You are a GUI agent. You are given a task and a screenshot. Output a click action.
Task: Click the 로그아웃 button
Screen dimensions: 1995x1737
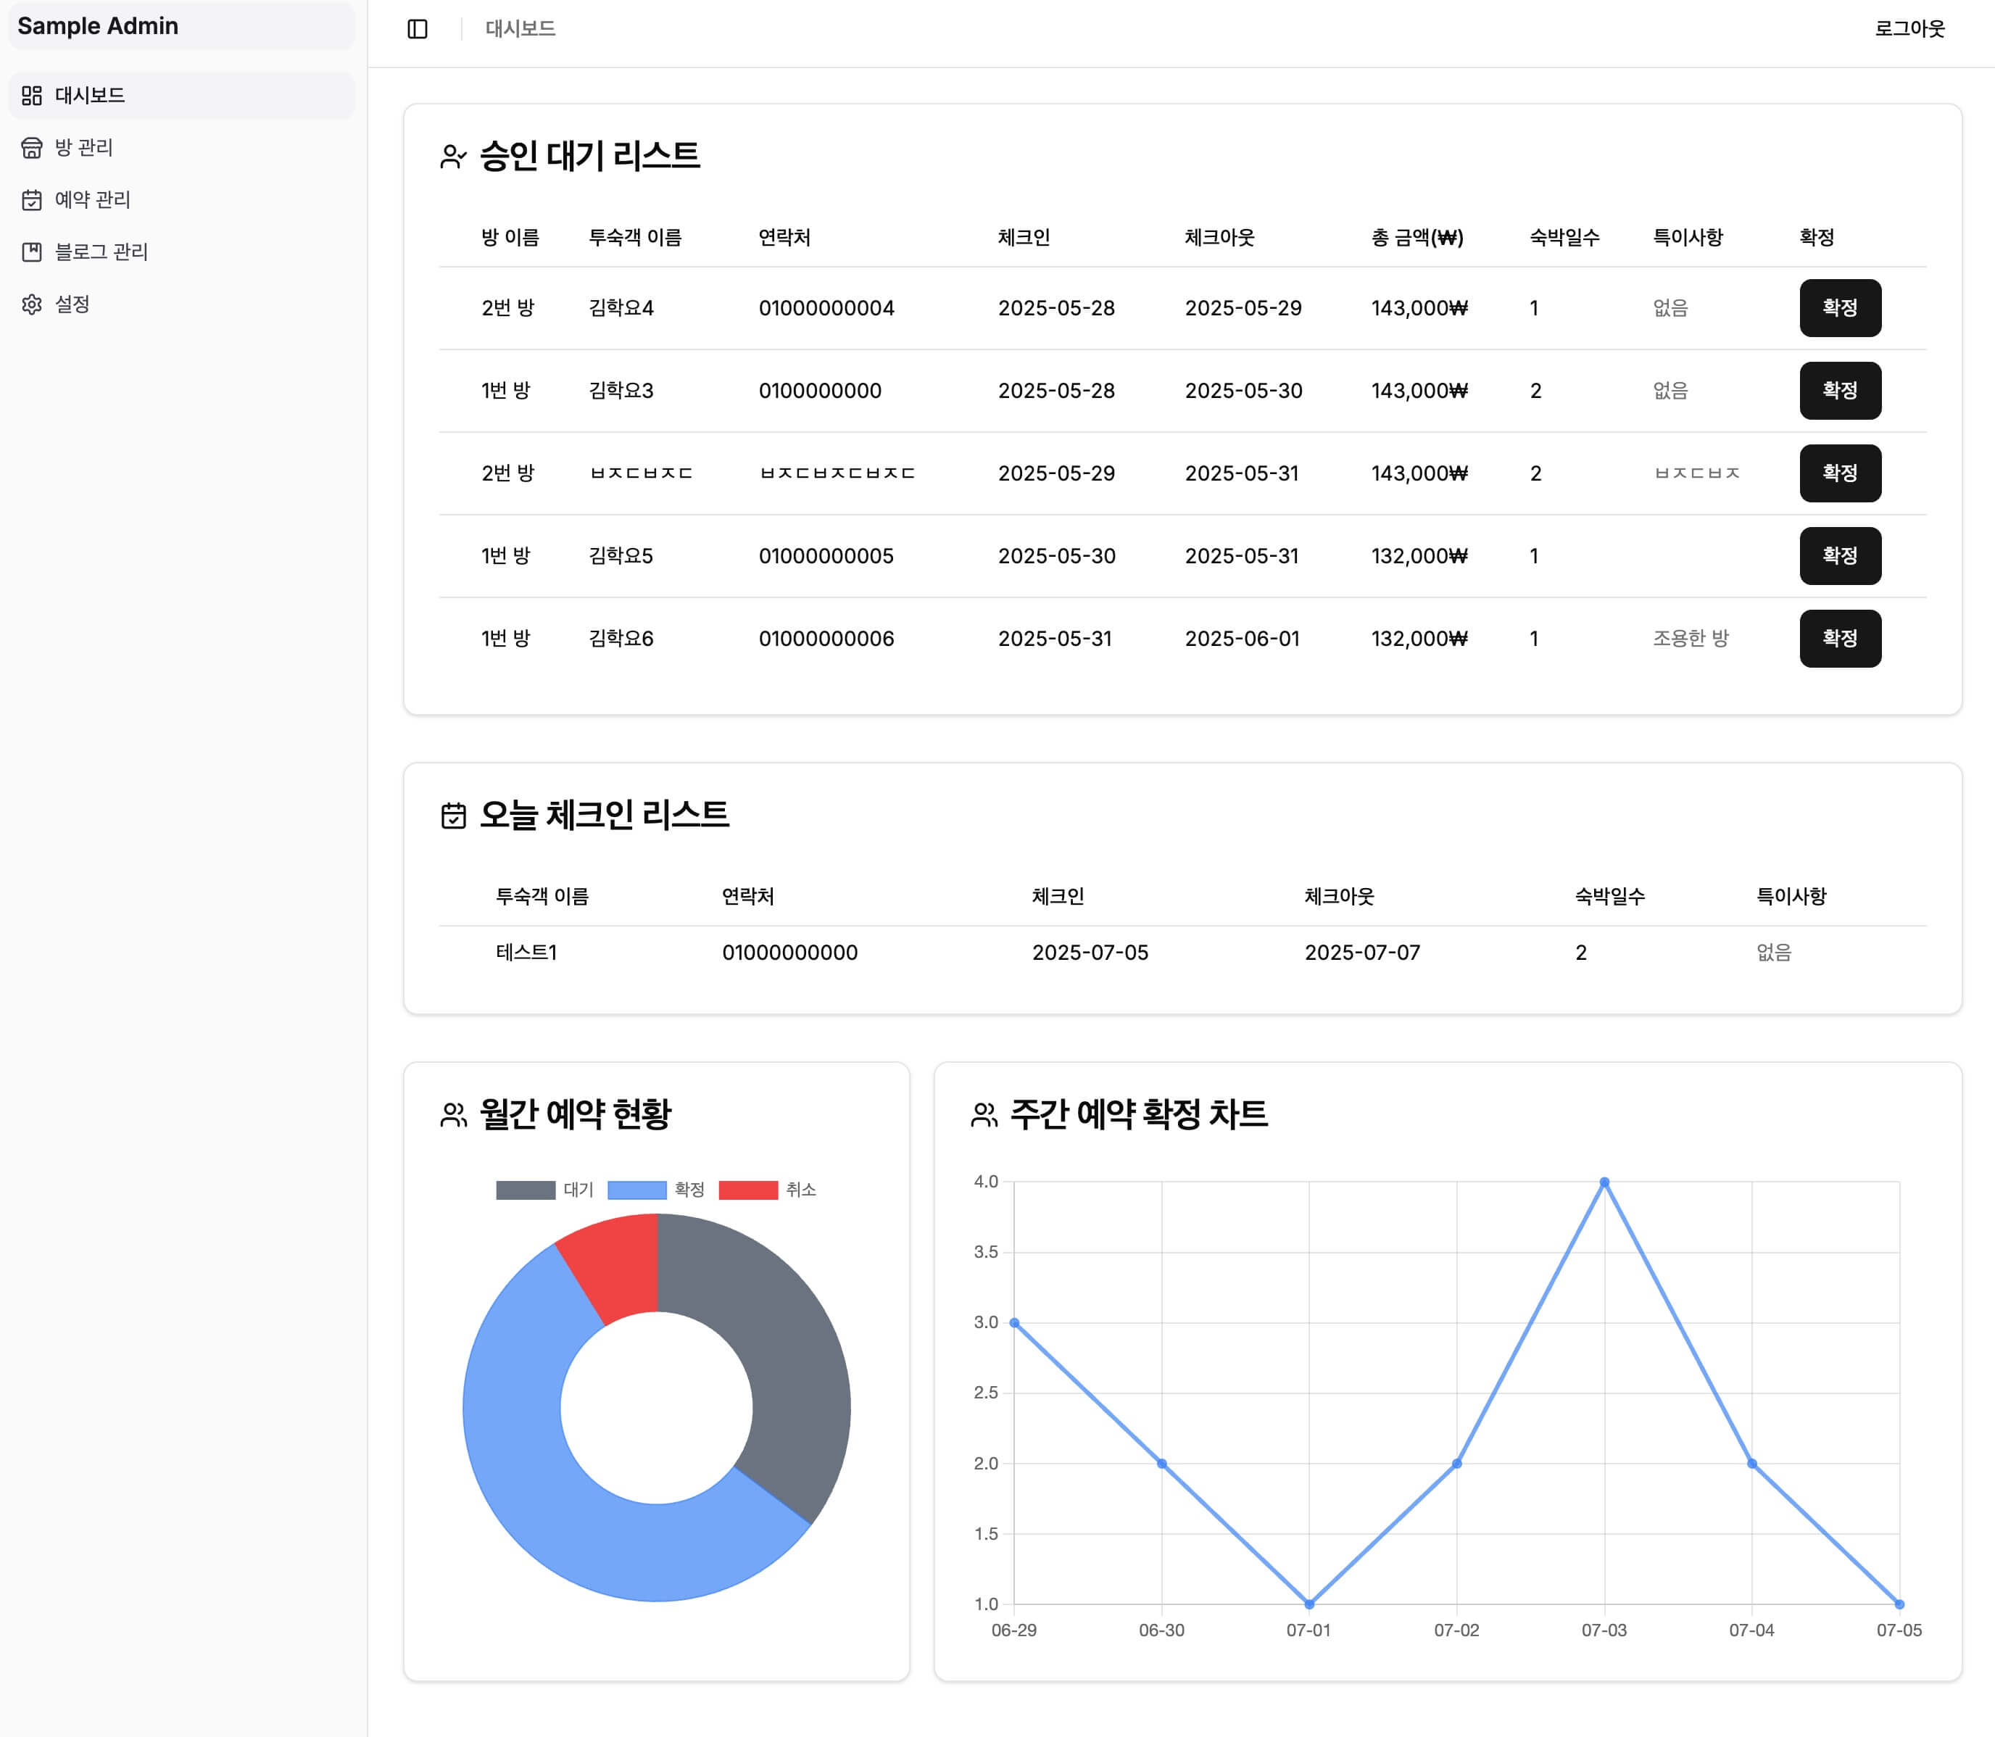1909,29
